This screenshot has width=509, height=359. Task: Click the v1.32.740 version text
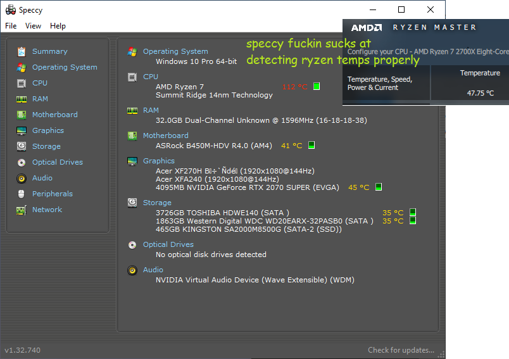pos(22,350)
